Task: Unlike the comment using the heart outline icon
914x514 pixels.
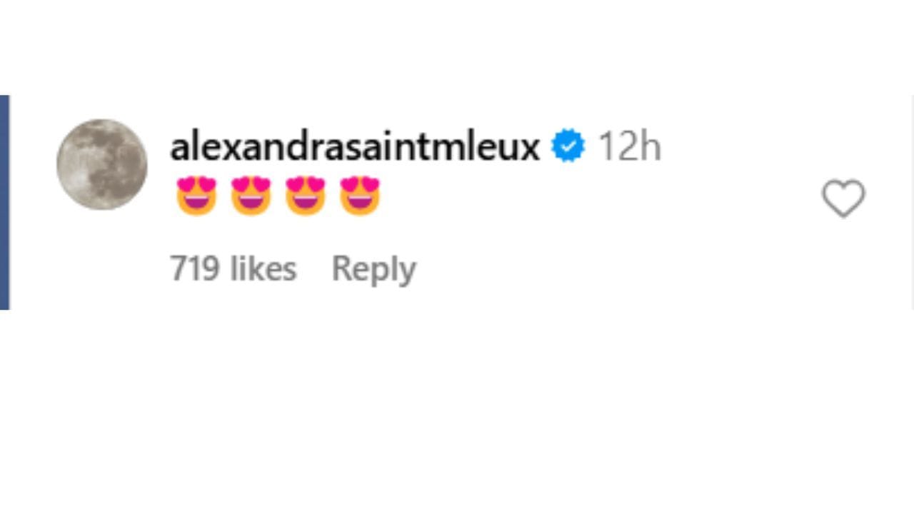Action: [843, 199]
